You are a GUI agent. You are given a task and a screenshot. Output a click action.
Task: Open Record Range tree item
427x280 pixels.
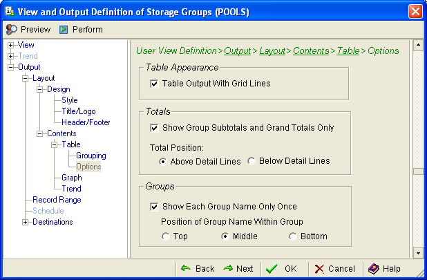point(57,200)
